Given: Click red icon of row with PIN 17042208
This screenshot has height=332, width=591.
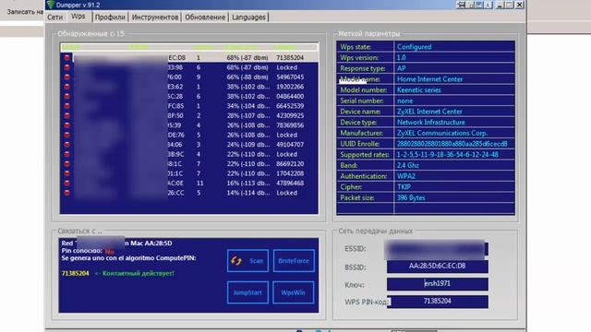Looking at the screenshot, I should pos(67,173).
